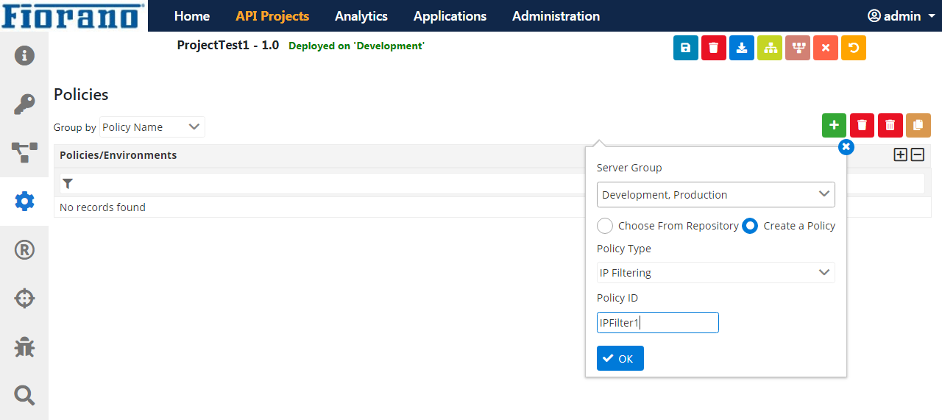Click the green add policy plus button
This screenshot has width=942, height=420.
point(834,125)
